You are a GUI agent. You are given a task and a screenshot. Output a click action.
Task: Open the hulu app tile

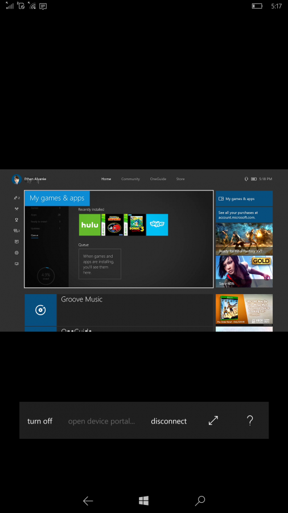[90, 225]
